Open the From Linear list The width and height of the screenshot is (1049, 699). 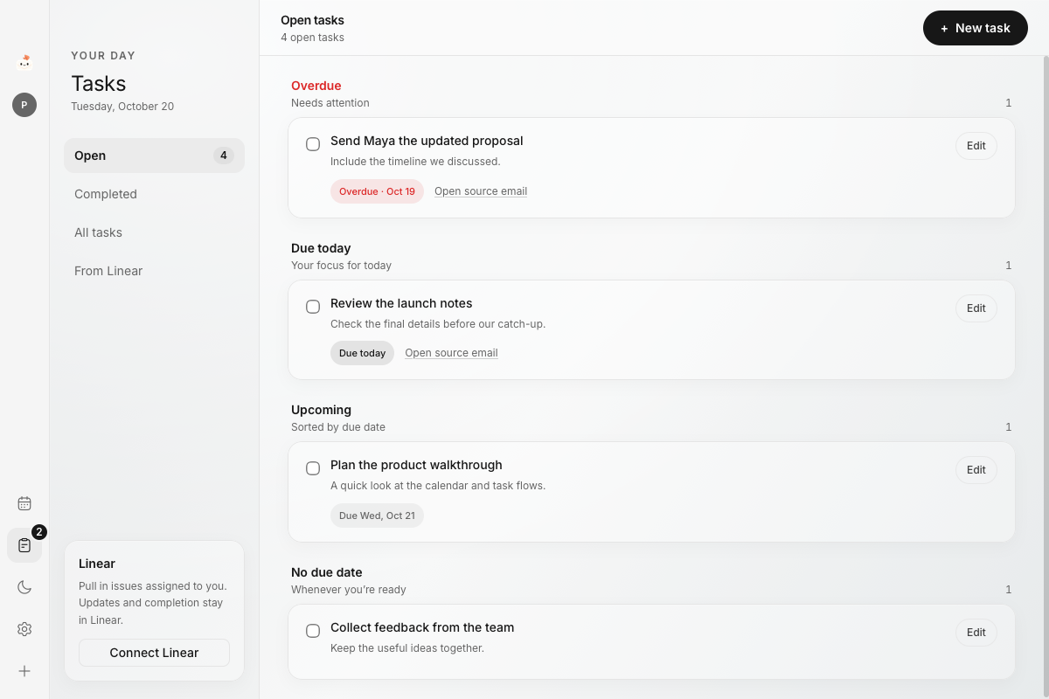coord(154,271)
